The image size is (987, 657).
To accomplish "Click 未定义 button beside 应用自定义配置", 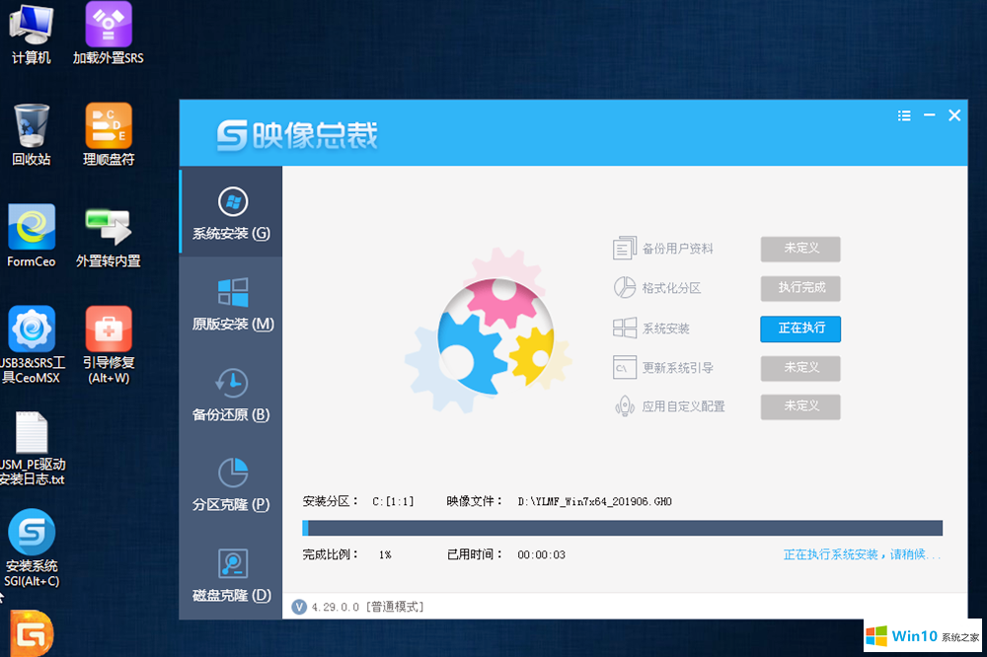I will (800, 406).
